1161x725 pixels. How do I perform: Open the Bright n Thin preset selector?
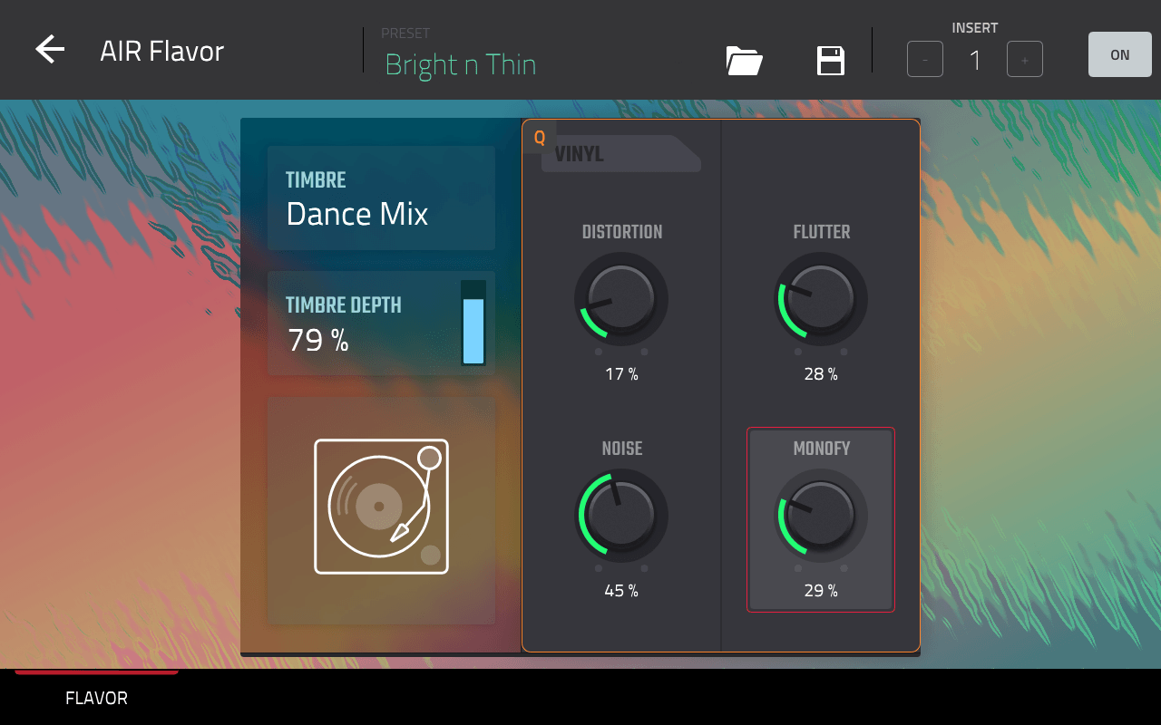pos(461,64)
